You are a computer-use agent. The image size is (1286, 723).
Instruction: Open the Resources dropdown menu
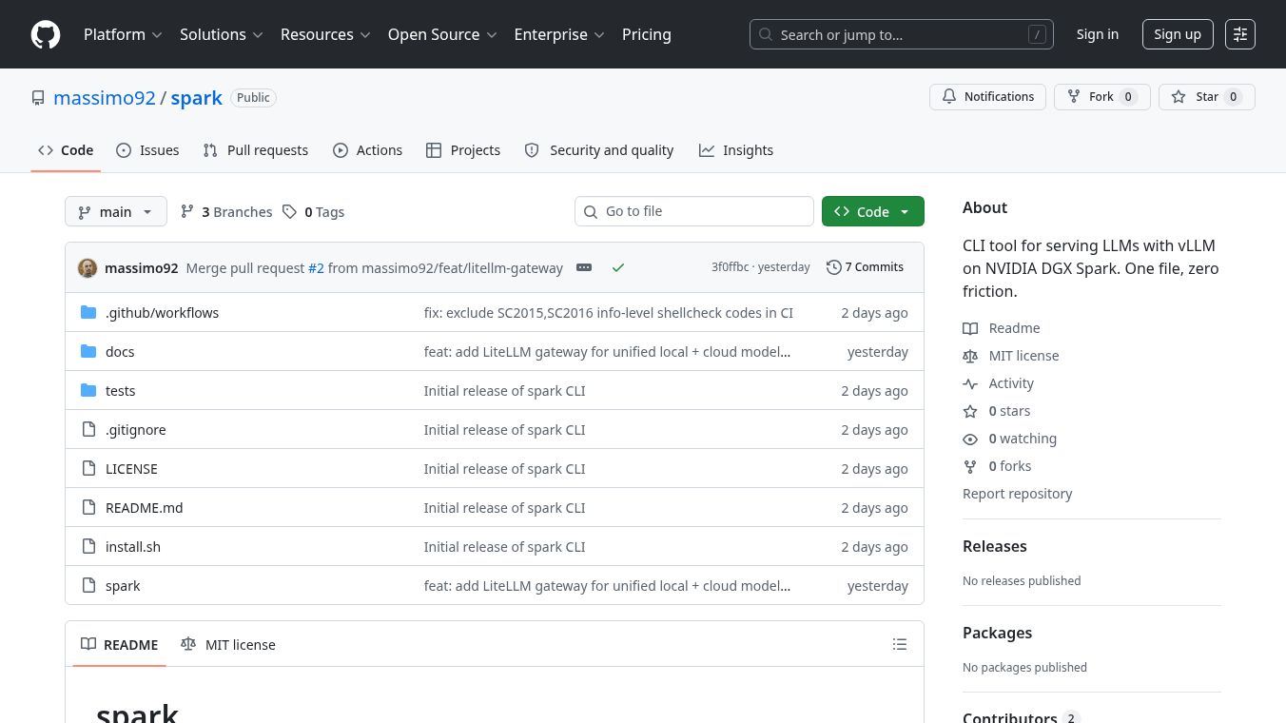[x=324, y=34]
